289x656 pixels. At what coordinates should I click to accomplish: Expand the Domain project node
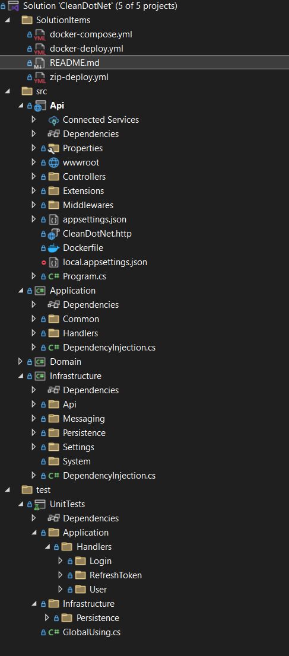pyautogui.click(x=20, y=361)
